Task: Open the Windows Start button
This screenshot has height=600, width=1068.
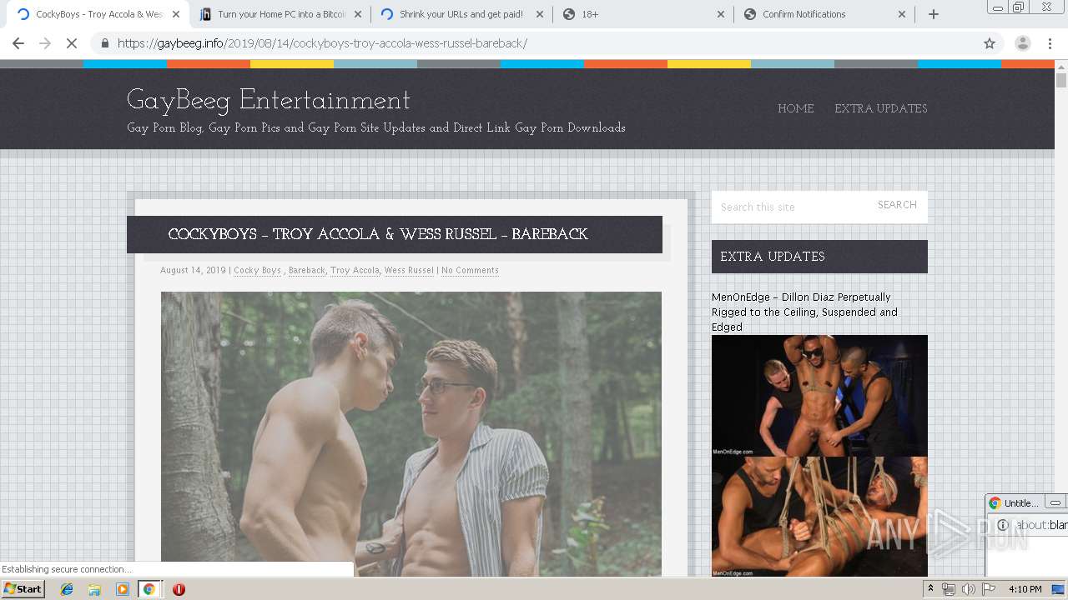Action: click(23, 589)
